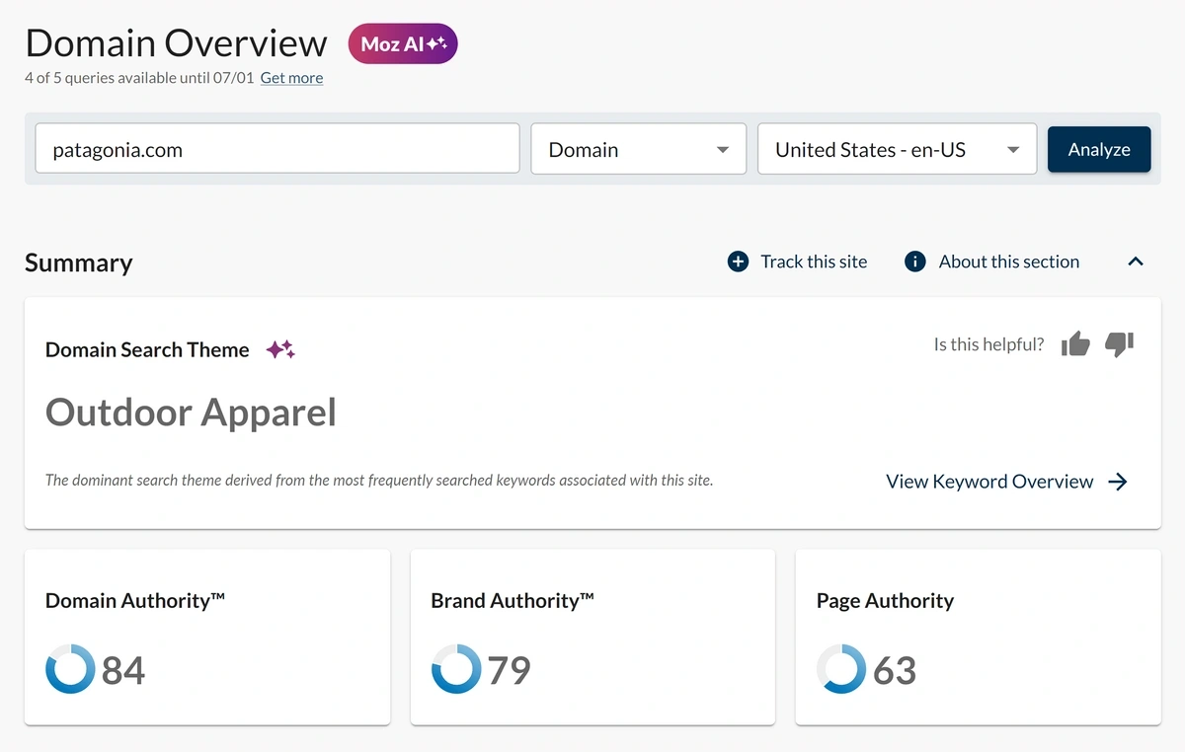Viewport: 1185px width, 752px height.
Task: Give thumbs down for Is this helpful
Action: 1119,344
